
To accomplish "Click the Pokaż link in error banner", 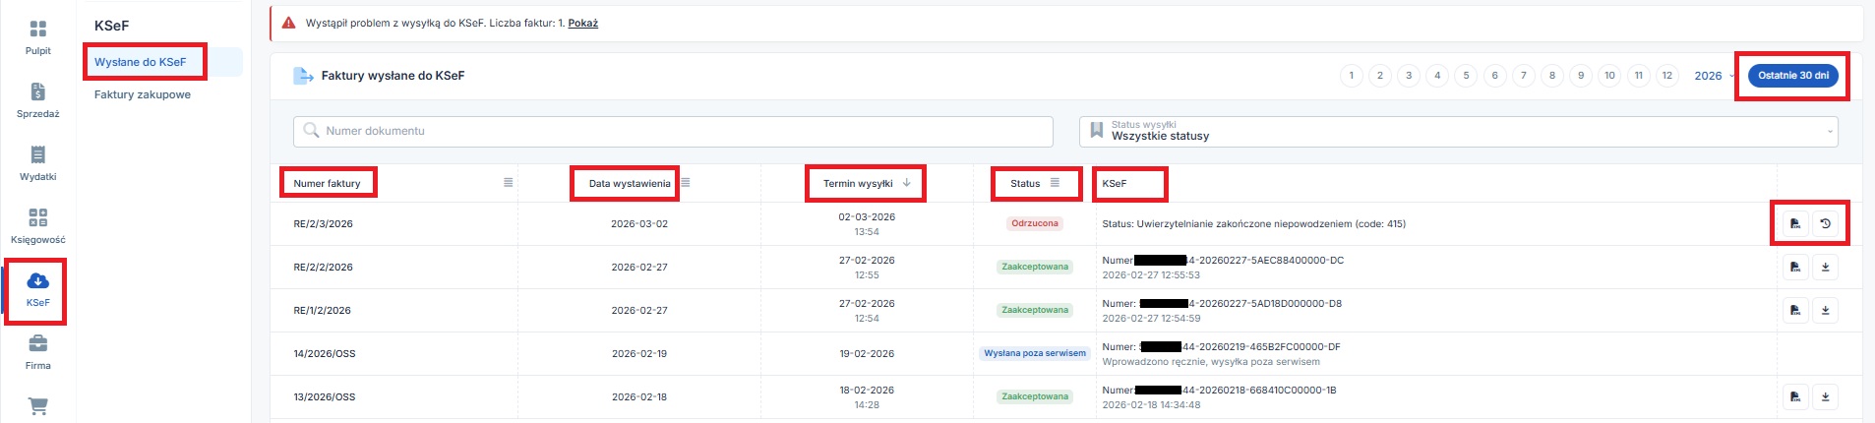I will click(582, 23).
